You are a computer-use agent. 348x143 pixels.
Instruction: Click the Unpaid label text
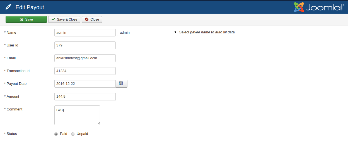click(82, 134)
